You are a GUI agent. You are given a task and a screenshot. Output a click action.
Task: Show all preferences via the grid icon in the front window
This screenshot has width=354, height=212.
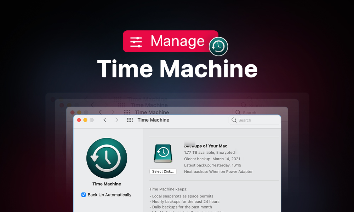(130, 120)
